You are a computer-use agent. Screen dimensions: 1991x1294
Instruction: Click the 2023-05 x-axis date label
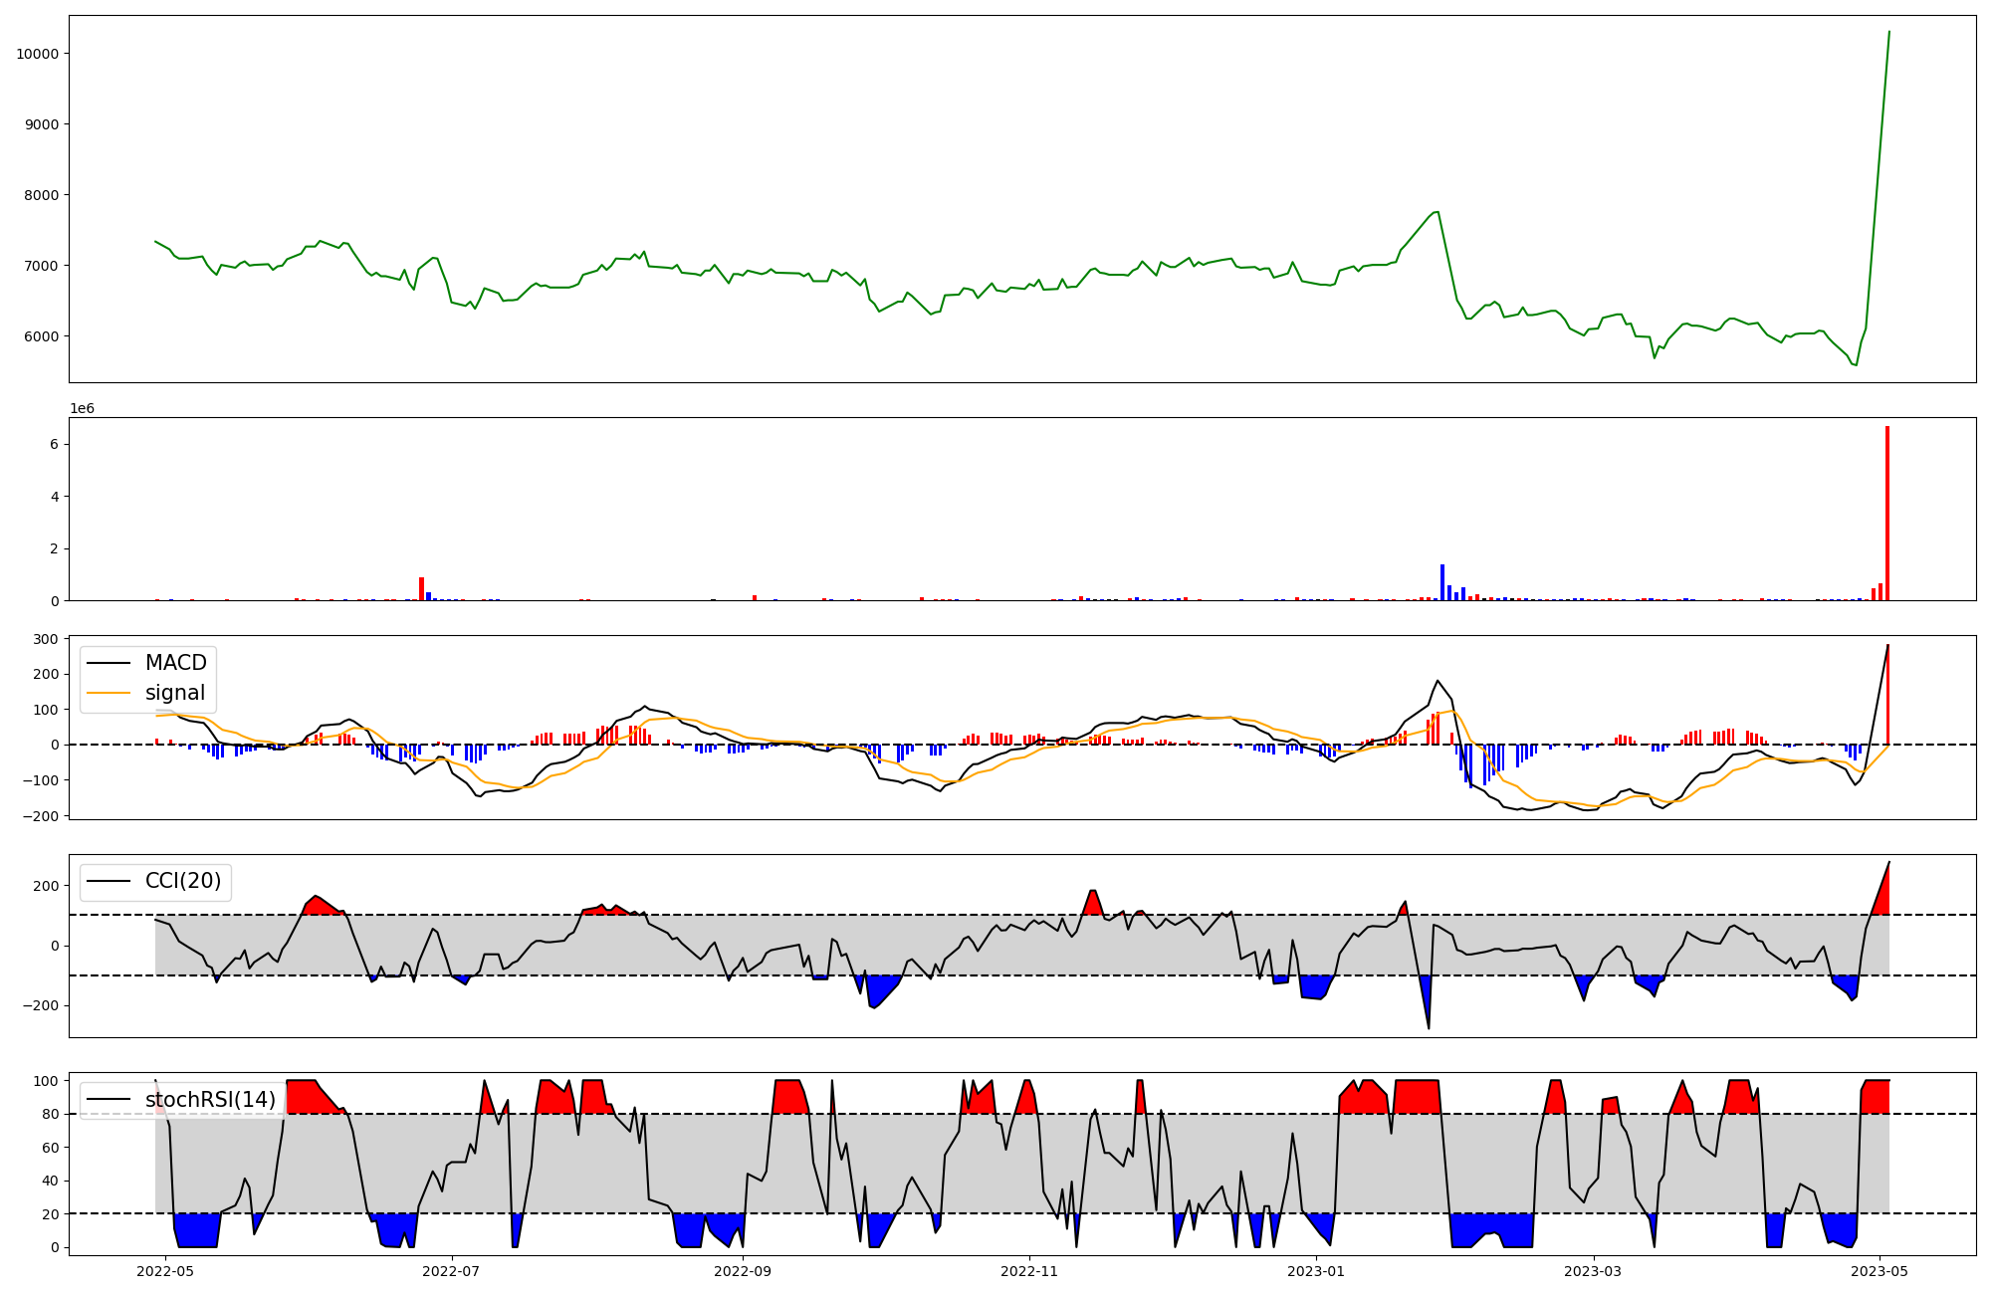[x=1880, y=1271]
